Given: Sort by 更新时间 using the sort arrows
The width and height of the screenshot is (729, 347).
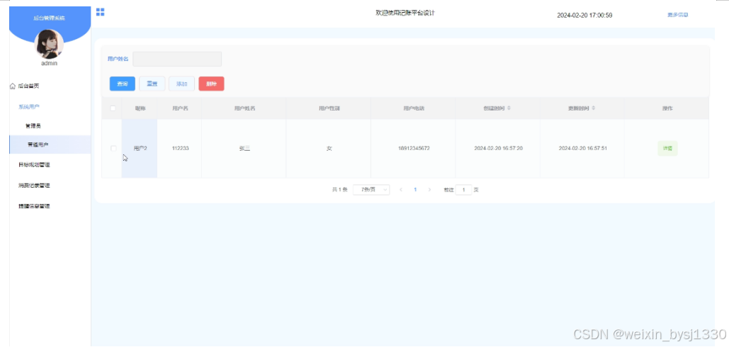Looking at the screenshot, I should click(593, 108).
